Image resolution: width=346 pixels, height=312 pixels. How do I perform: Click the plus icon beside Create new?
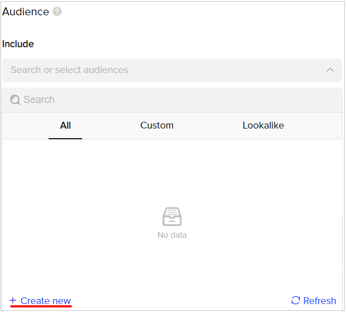click(x=13, y=300)
